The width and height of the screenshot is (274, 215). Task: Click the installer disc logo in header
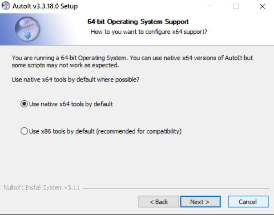[28, 29]
